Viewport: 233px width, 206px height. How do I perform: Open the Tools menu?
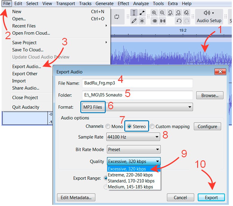(x=158, y=3)
